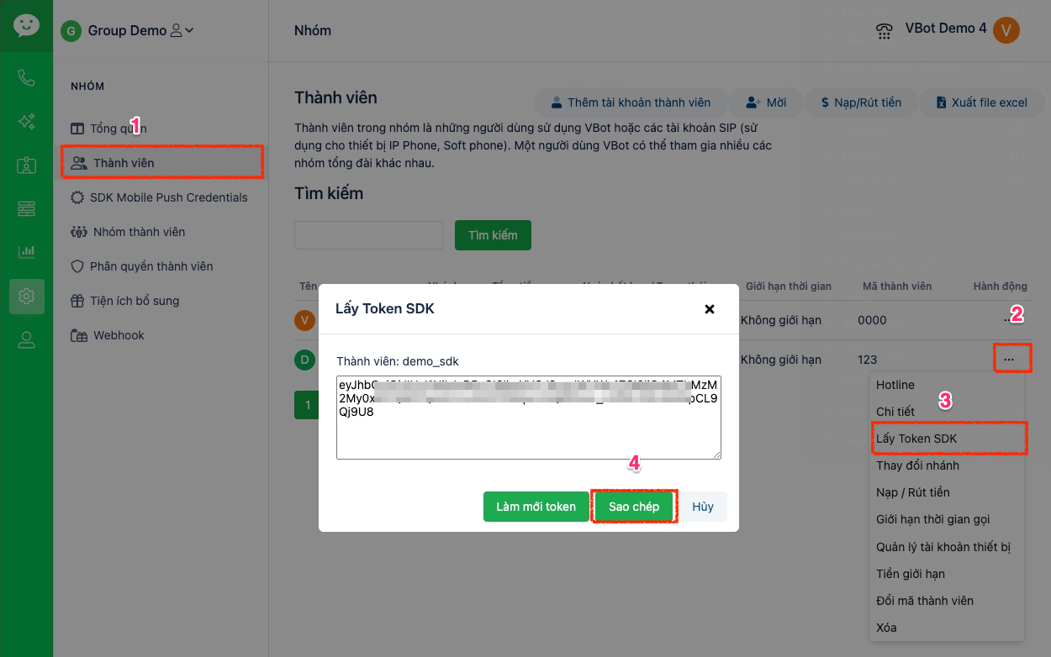Click the VBot chat logo icon
This screenshot has width=1051, height=657.
(26, 25)
